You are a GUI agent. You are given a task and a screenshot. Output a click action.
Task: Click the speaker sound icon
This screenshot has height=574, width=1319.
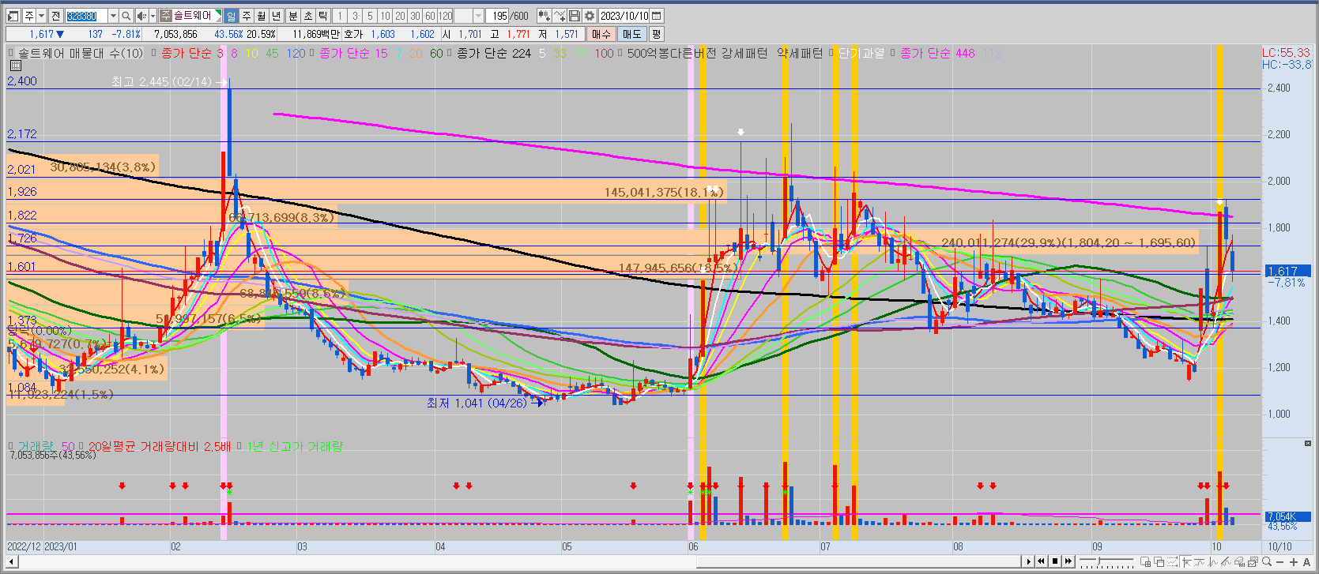(141, 16)
